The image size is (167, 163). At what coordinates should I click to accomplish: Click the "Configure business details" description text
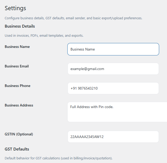click(x=73, y=18)
